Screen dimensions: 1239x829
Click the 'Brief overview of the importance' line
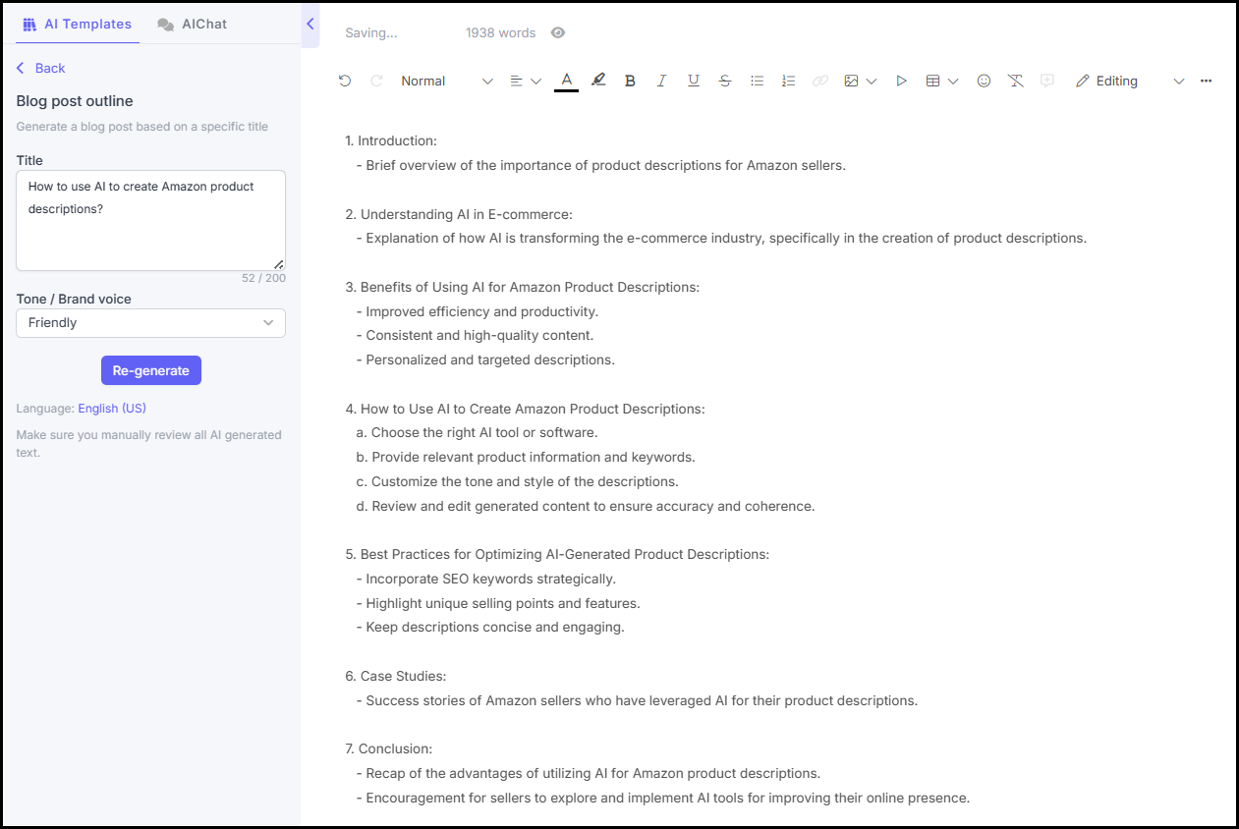pos(601,165)
